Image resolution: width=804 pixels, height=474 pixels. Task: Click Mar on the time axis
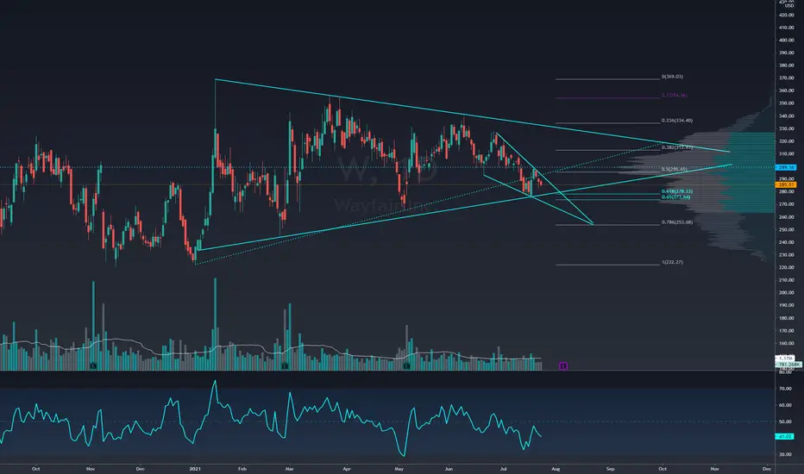click(x=289, y=468)
